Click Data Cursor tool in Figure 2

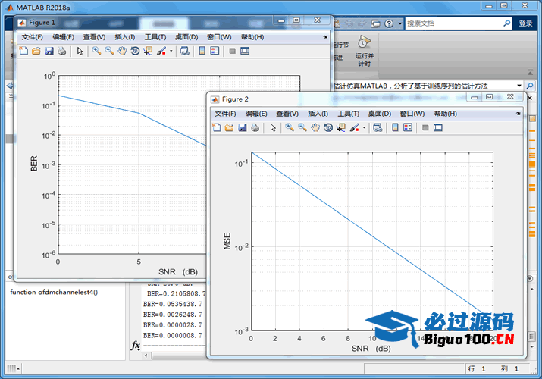[340, 127]
